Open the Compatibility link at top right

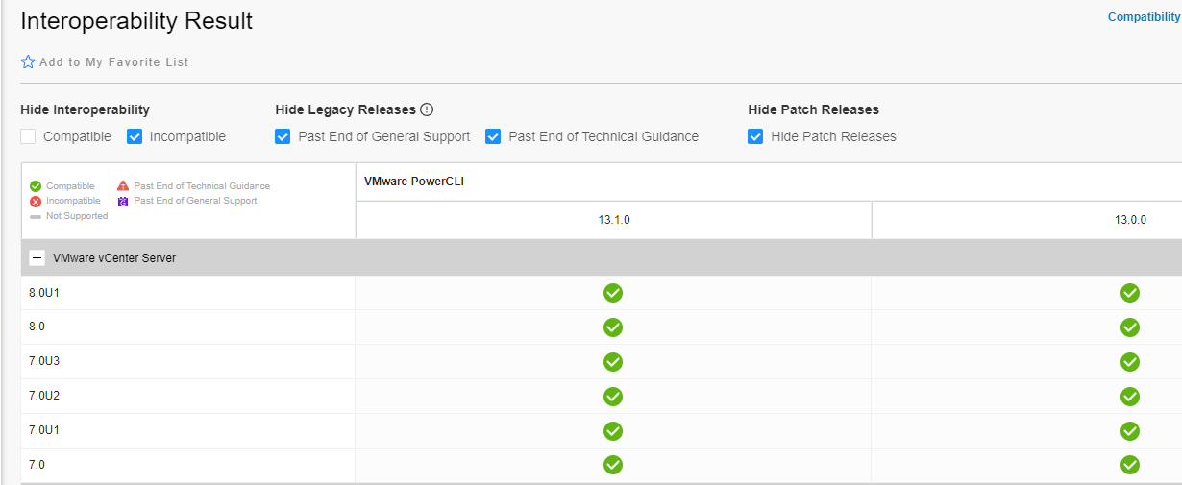coord(1144,17)
